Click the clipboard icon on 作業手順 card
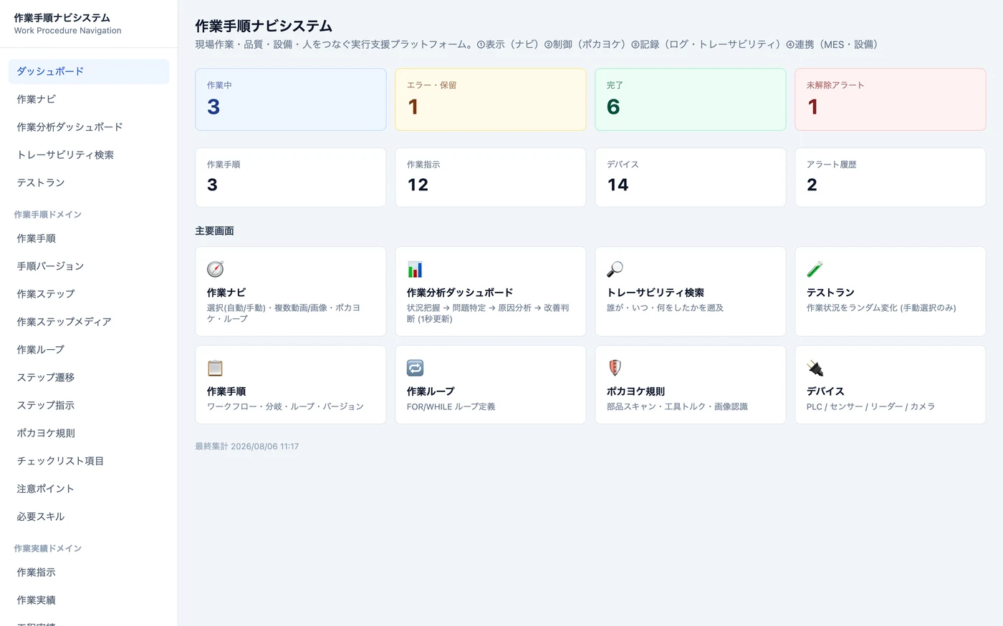This screenshot has height=626, width=1003. [x=215, y=368]
